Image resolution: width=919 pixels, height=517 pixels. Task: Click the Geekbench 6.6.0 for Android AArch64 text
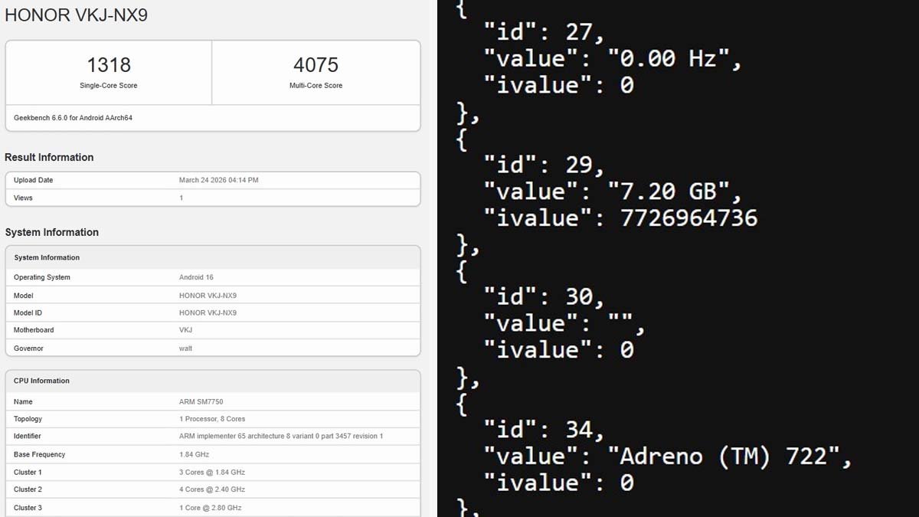tap(73, 118)
